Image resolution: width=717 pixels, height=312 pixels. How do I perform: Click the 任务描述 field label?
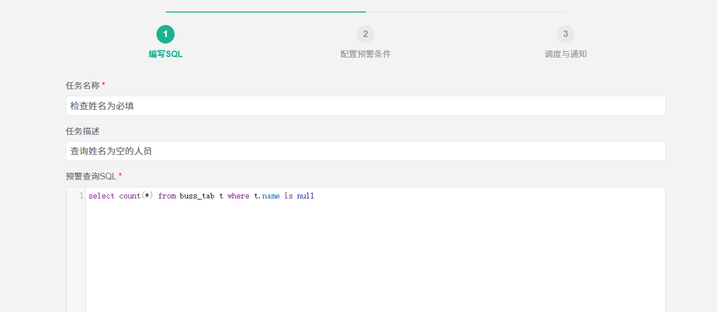[83, 131]
